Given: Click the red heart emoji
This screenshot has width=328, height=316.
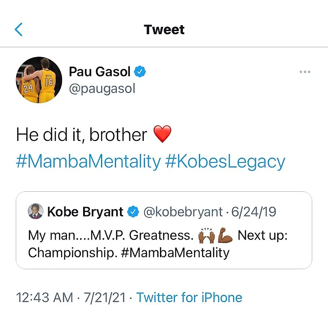Looking at the screenshot, I should point(162,135).
